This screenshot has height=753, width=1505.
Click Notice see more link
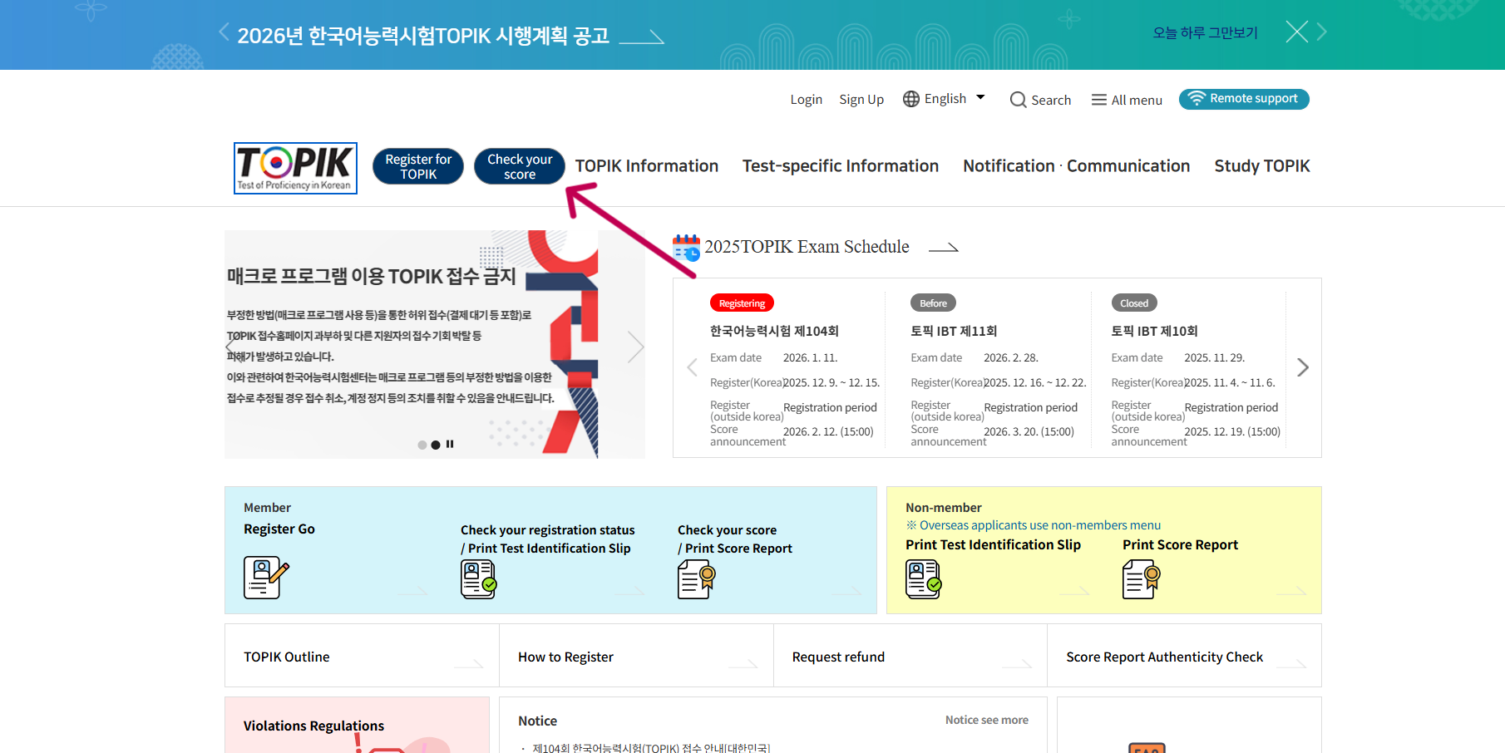click(986, 721)
